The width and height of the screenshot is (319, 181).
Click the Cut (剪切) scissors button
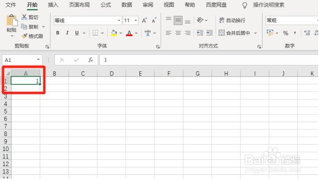coord(30,17)
